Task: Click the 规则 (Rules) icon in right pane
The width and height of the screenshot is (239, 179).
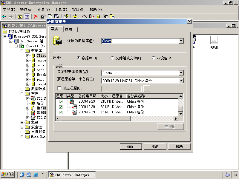Action: coord(214,43)
